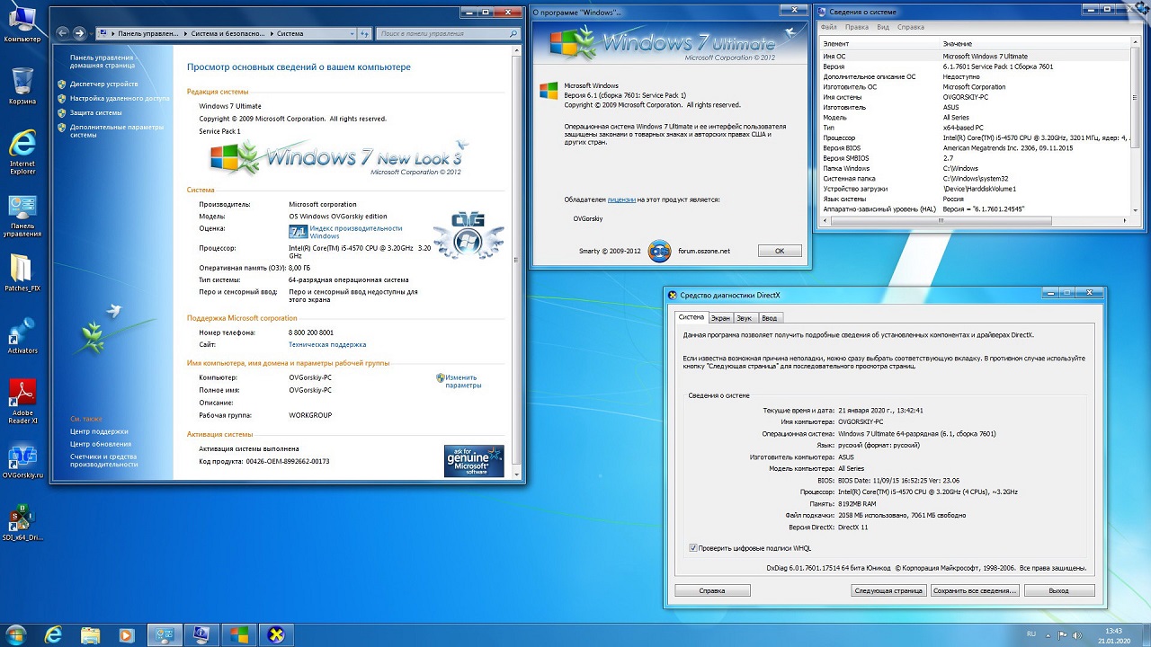
Task: Launch Adobe Reader XI from the desktop
Action: click(x=22, y=397)
